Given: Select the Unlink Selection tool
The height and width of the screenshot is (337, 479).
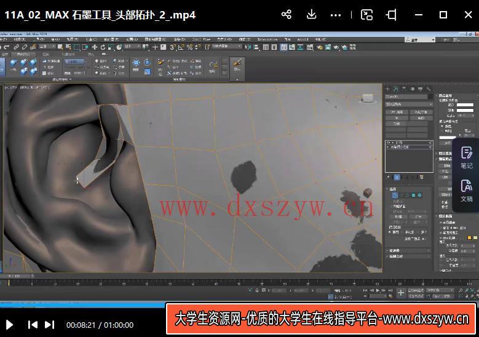Looking at the screenshot, I should (x=25, y=47).
